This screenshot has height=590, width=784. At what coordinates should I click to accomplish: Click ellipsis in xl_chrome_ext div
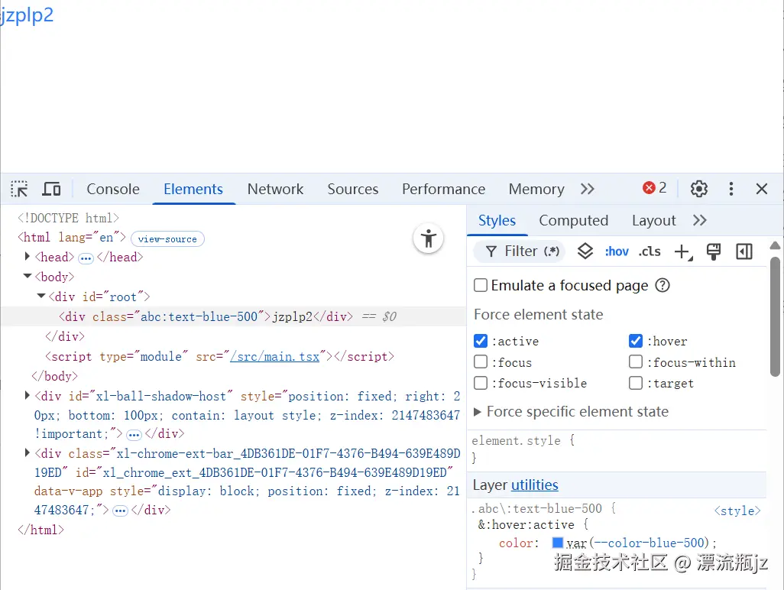(120, 511)
